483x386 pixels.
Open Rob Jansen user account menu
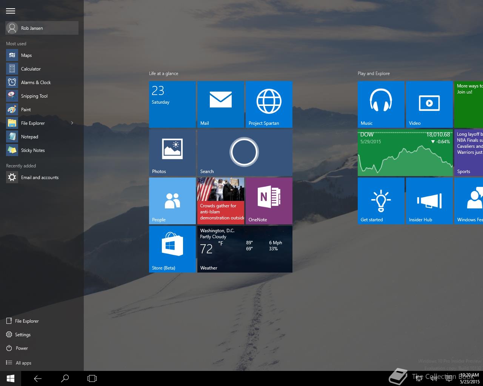coord(42,28)
